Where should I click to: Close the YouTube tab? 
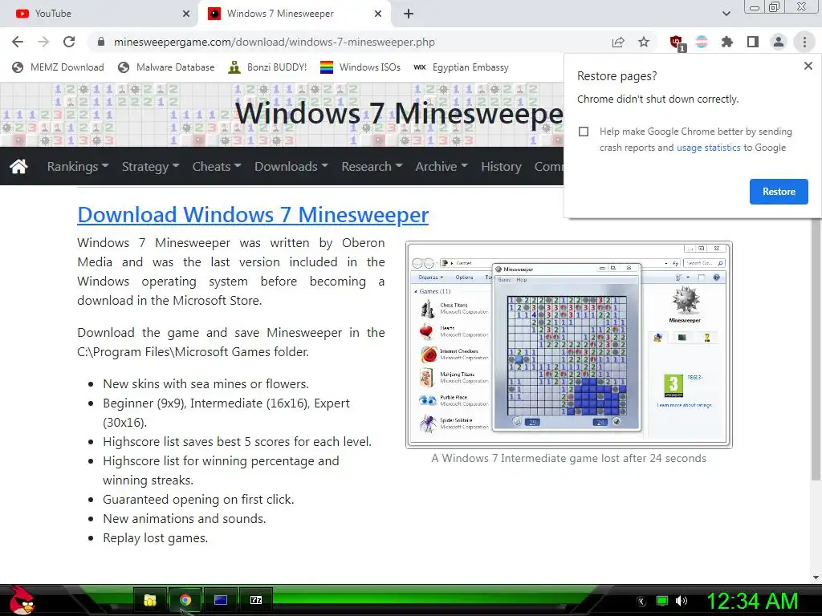click(186, 14)
